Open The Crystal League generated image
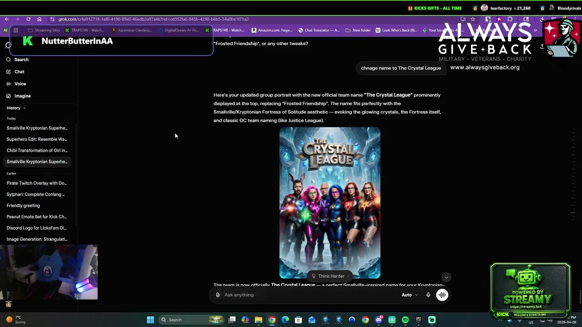 pyautogui.click(x=330, y=203)
